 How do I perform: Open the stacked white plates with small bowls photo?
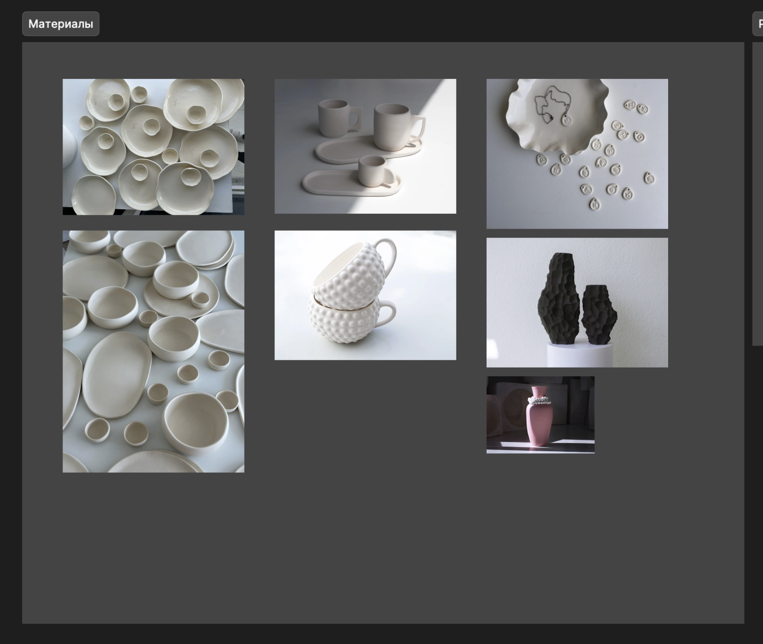tap(153, 147)
